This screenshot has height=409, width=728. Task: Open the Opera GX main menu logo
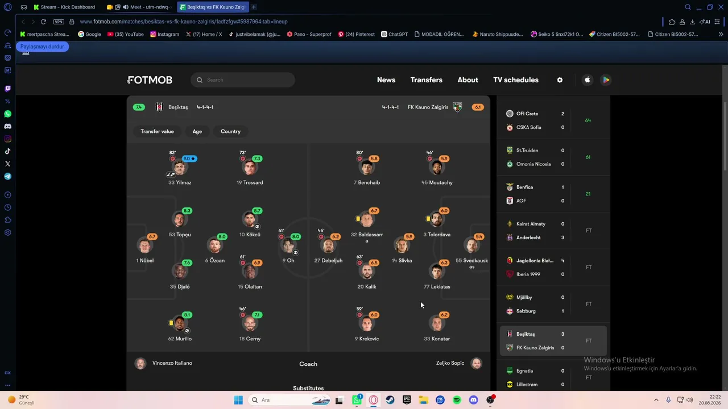(7, 7)
